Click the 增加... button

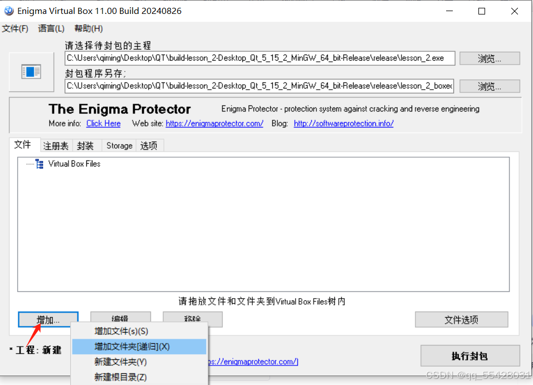48,320
